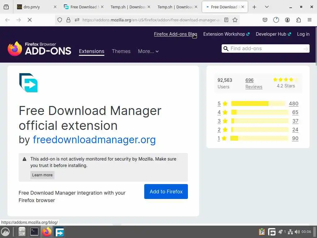Screen dimensions: 317x238
Task: Open the Extensions puzzle icon
Action: coord(298,20)
